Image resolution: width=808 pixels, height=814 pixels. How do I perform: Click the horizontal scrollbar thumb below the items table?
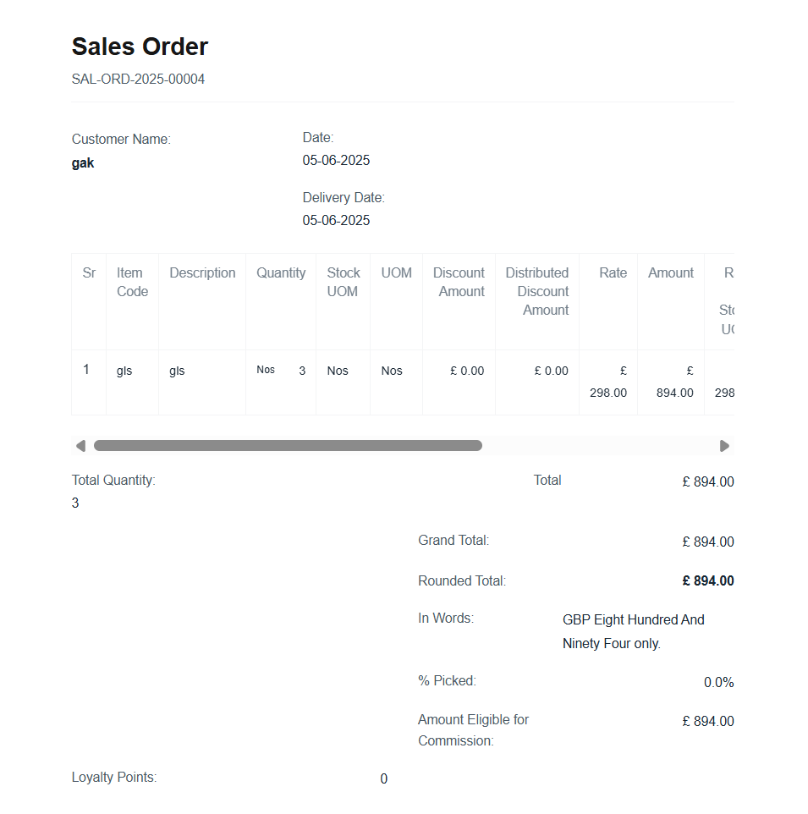pyautogui.click(x=288, y=446)
